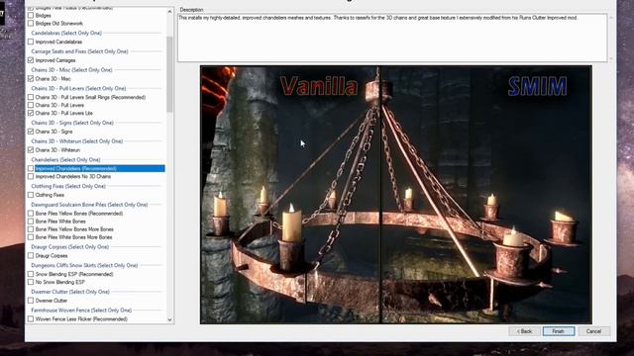Click Chains 3D - Whiterun group header
The width and height of the screenshot is (634, 356).
(77, 141)
